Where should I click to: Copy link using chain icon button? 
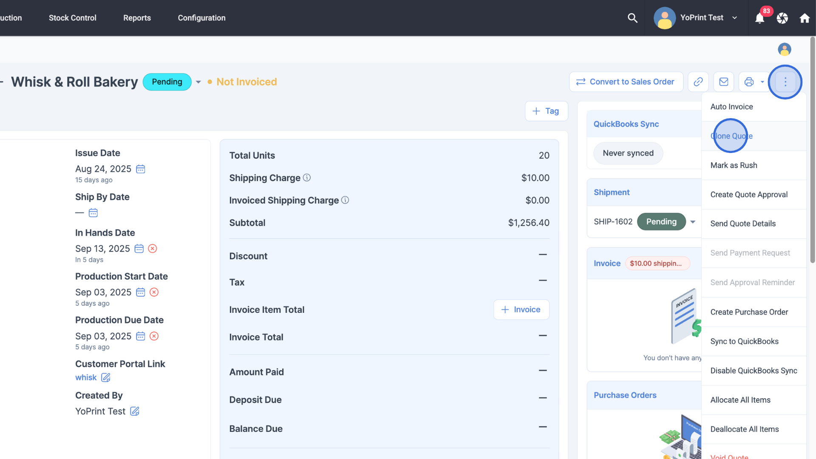pos(698,82)
